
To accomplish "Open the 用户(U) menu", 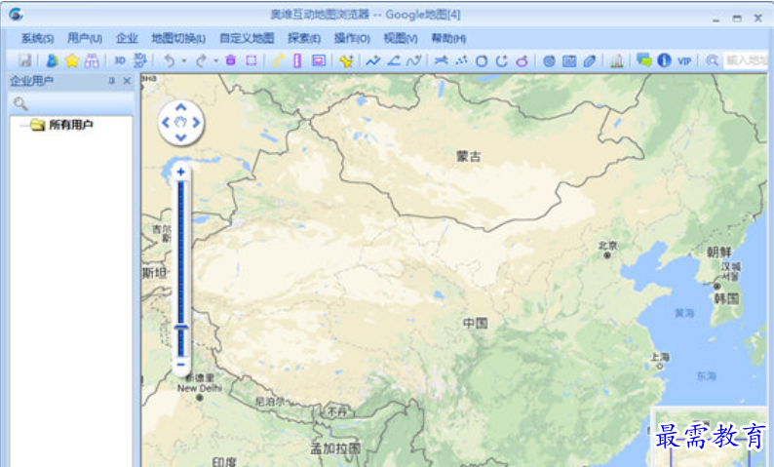I will pyautogui.click(x=85, y=38).
